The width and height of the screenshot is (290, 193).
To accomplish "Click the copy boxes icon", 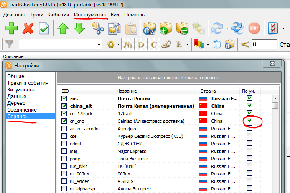I will [114, 28].
